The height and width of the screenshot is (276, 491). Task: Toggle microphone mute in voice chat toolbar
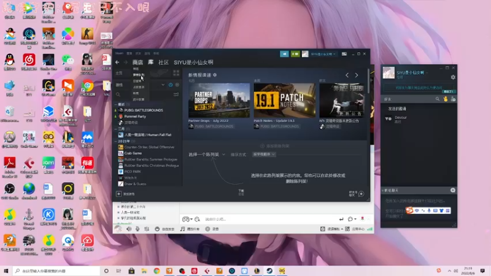137,229
